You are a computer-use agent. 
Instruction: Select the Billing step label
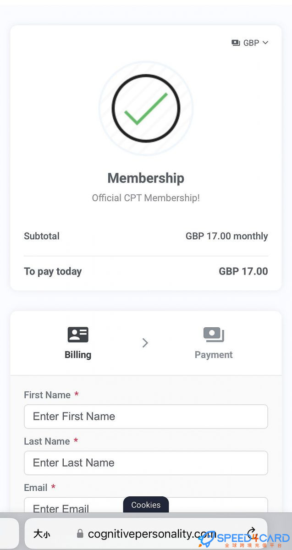pyautogui.click(x=78, y=355)
